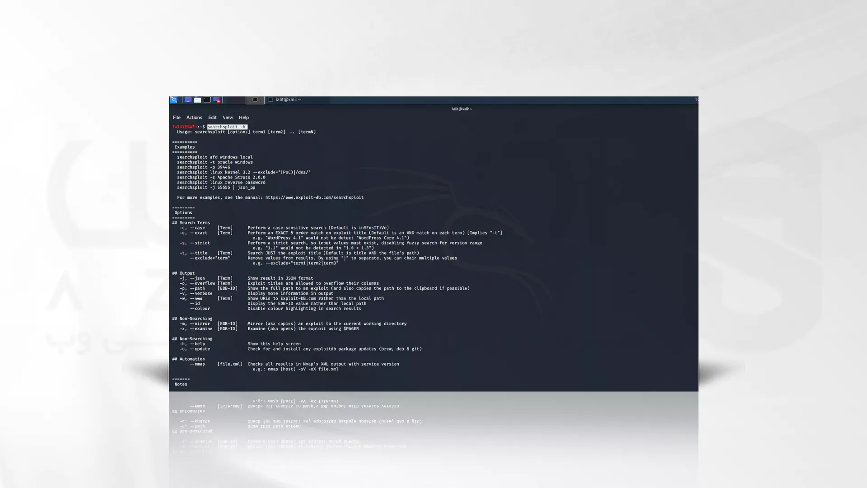Viewport: 867px width, 488px height.
Task: Open the Kali applications menu icon
Action: tap(173, 100)
